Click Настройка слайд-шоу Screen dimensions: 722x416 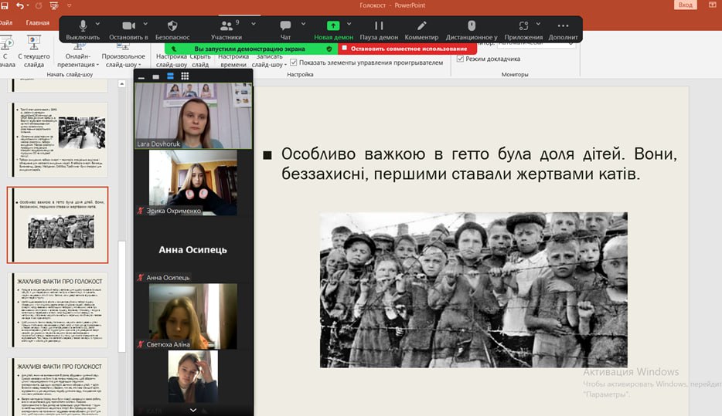(x=172, y=60)
